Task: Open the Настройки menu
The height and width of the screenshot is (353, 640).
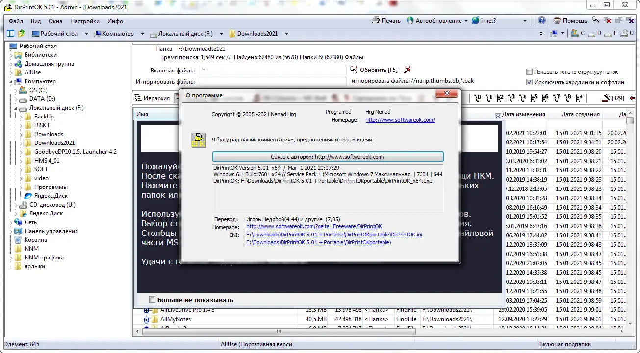Action: (x=85, y=21)
